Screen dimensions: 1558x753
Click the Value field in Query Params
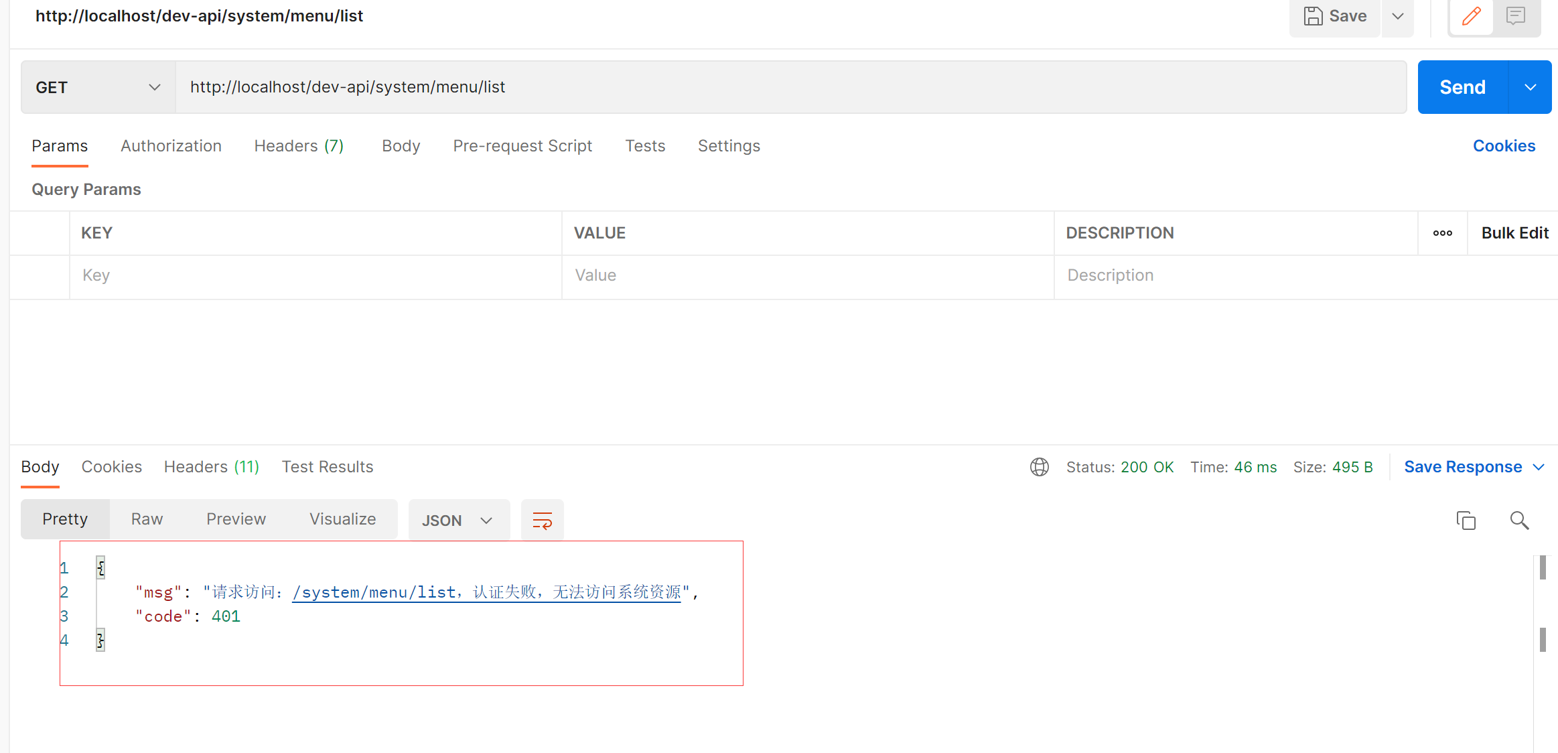804,275
